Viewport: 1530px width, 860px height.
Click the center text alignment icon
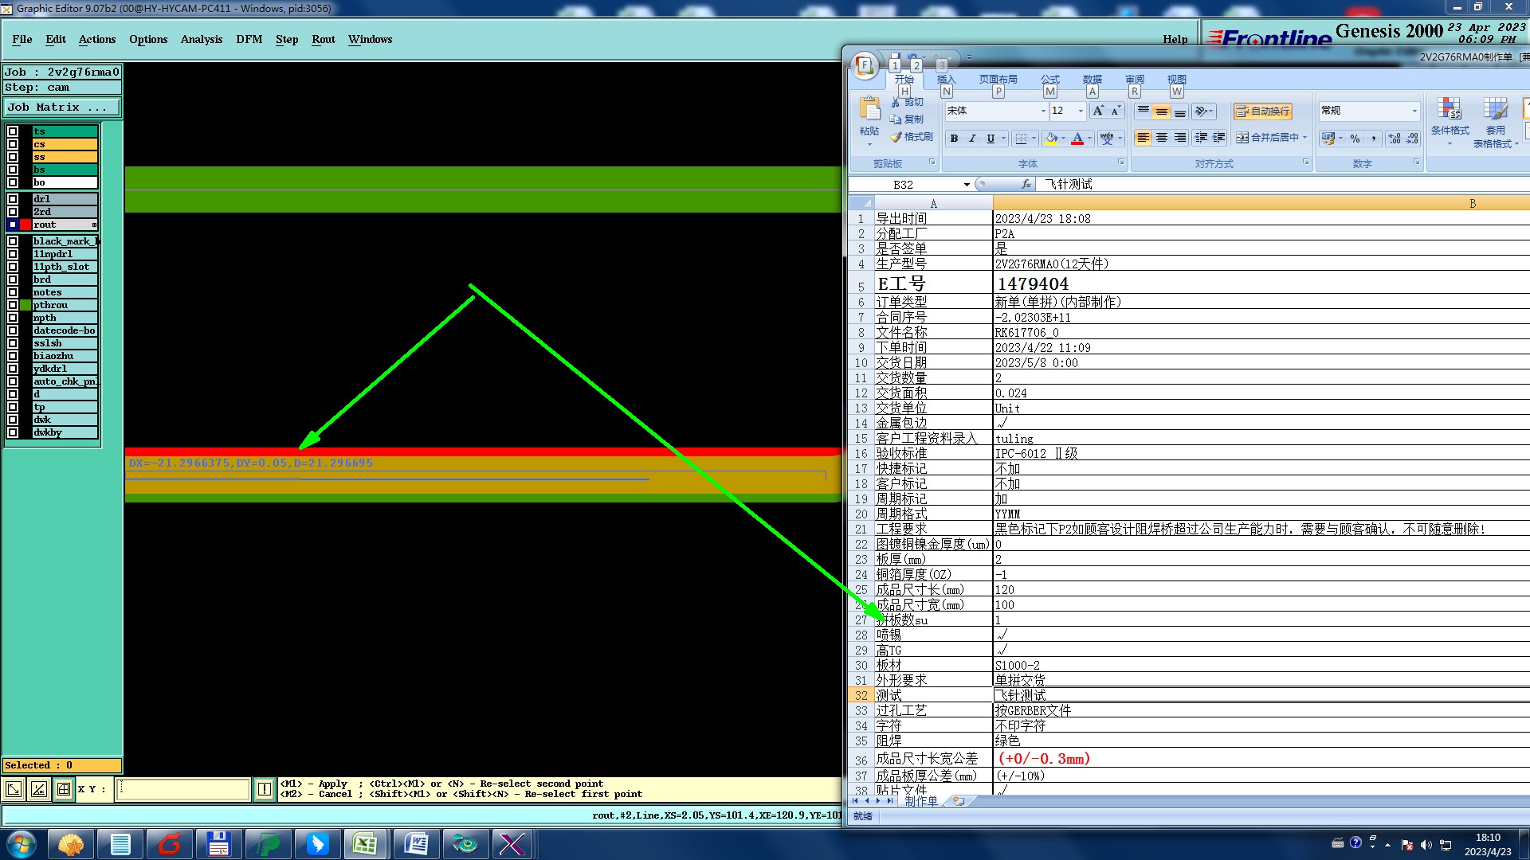click(x=1162, y=138)
